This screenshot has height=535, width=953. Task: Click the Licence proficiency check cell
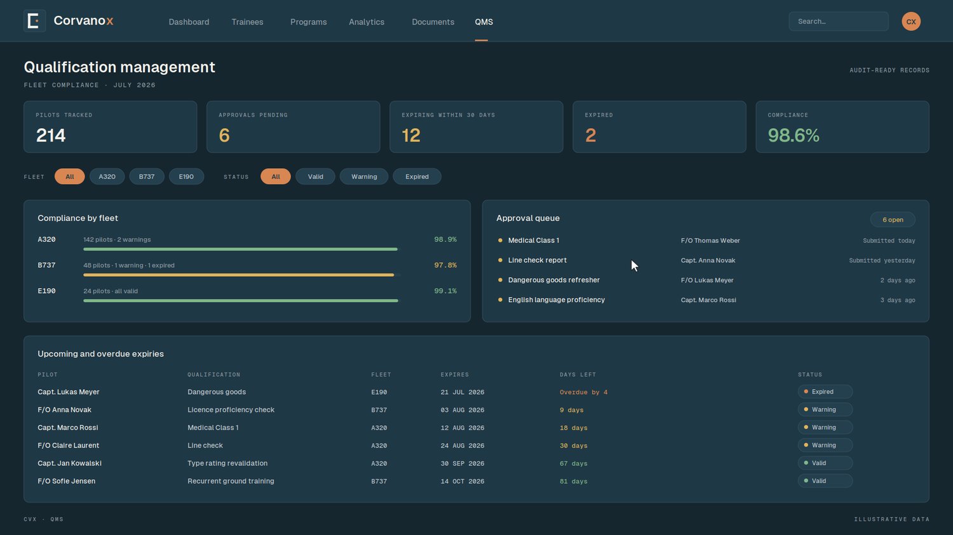tap(231, 410)
